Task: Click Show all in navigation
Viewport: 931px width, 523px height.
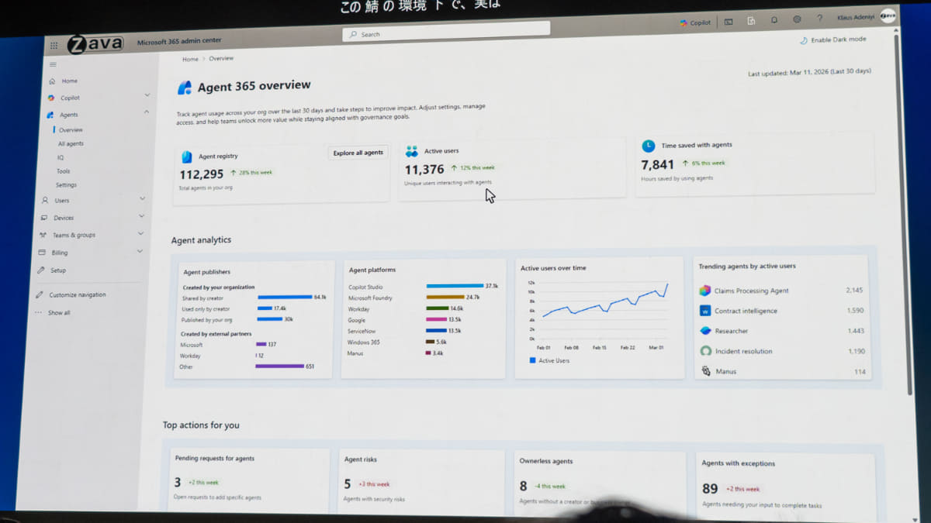Action: click(59, 313)
